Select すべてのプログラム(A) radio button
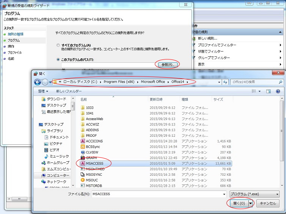 click(x=58, y=45)
